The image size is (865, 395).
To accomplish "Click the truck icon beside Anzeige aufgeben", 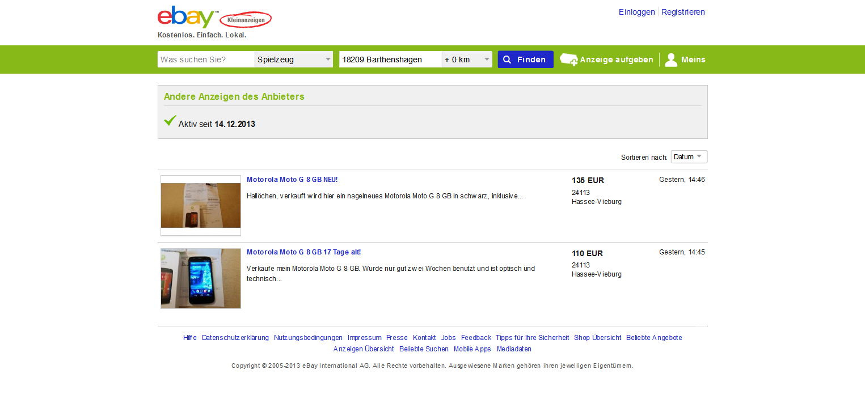I will (x=569, y=60).
